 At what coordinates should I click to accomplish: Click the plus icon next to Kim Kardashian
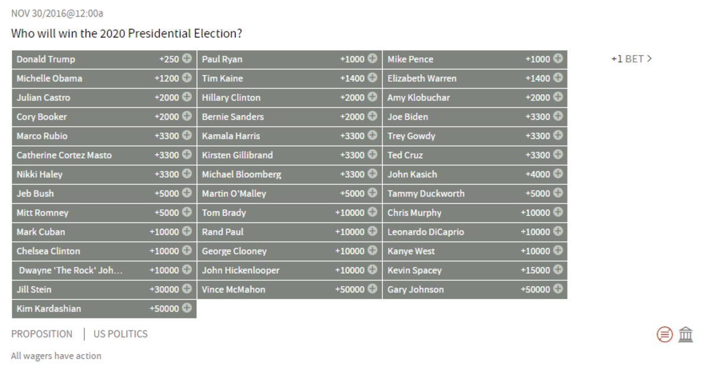[x=187, y=308]
